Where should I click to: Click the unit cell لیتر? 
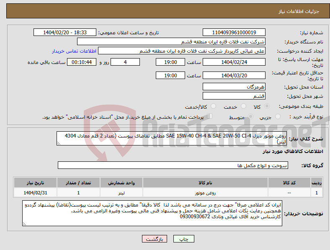pyautogui.click(x=121, y=193)
